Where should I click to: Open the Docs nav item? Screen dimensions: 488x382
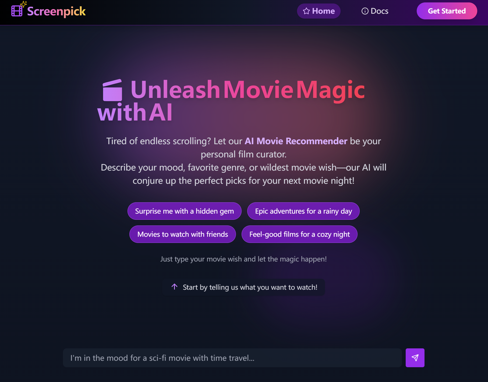point(375,11)
